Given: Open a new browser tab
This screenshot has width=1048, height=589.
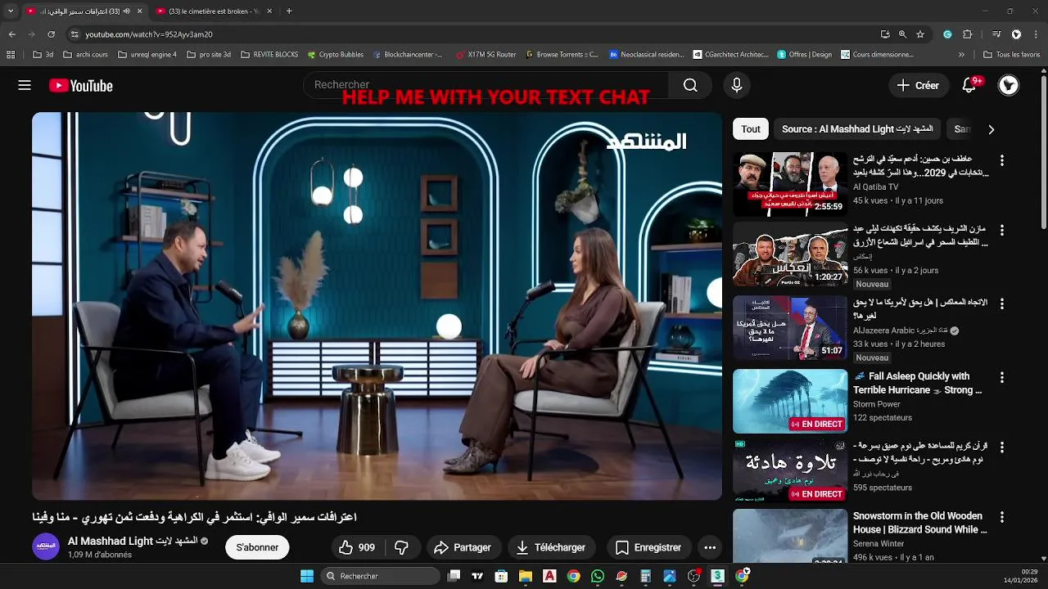Looking at the screenshot, I should click(x=289, y=11).
